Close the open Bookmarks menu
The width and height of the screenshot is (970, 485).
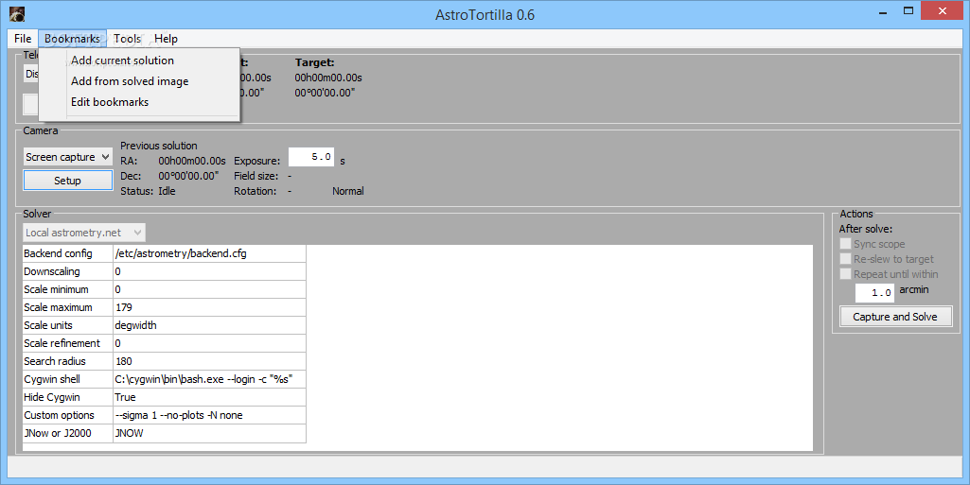72,39
